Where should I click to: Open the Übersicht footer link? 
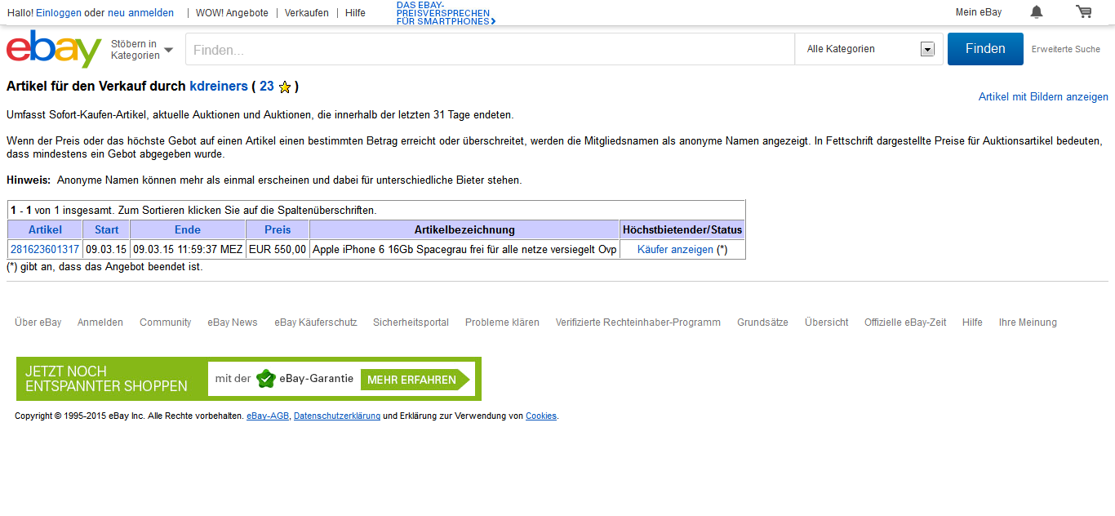tap(826, 322)
